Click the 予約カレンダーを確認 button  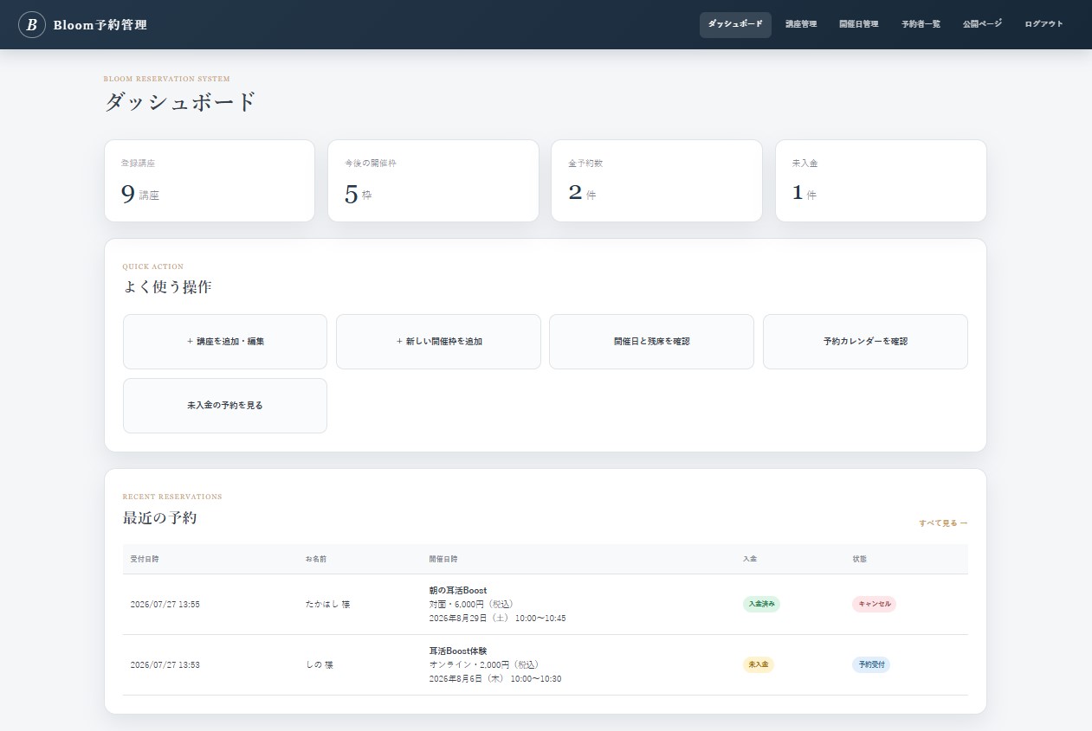pyautogui.click(x=865, y=342)
